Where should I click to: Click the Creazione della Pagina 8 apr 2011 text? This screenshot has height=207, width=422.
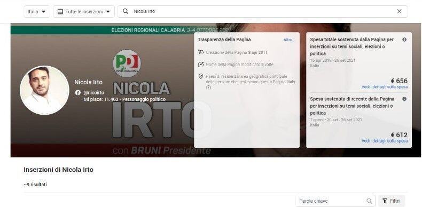tap(237, 52)
